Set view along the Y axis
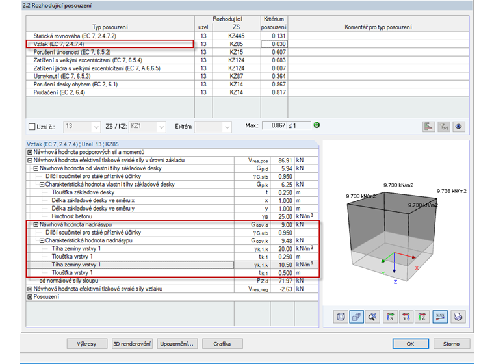 click(x=406, y=317)
